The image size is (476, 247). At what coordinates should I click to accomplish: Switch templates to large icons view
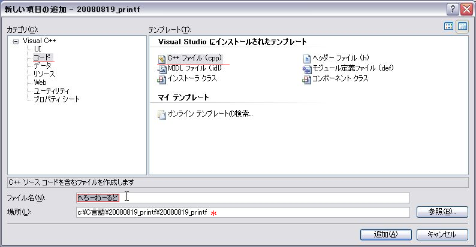[x=448, y=26]
